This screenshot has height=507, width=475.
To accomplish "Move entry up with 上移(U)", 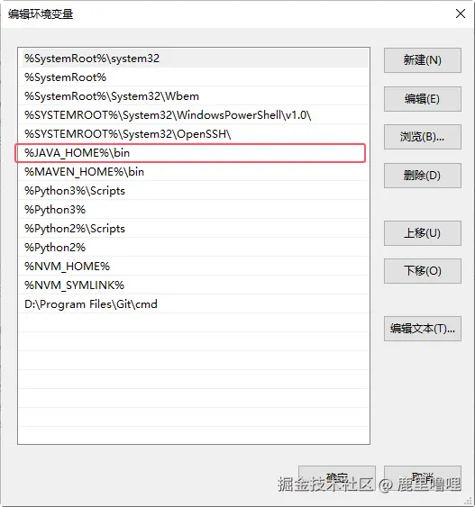I will (x=422, y=233).
